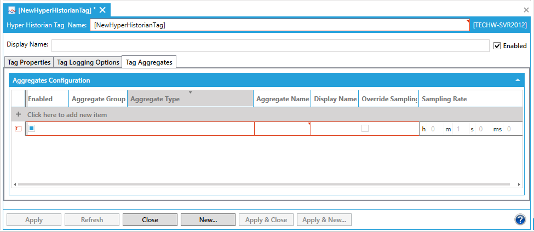Check the Override Sampling checkbox in row
534x232 pixels.
coord(365,129)
